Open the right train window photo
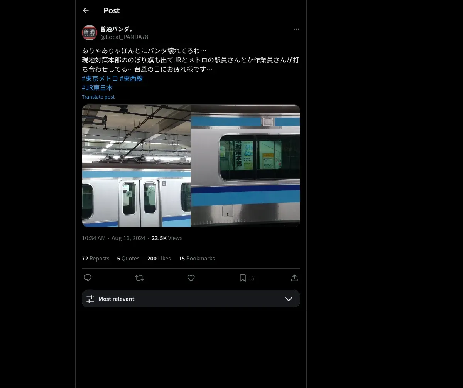The height and width of the screenshot is (388, 463). click(x=246, y=166)
